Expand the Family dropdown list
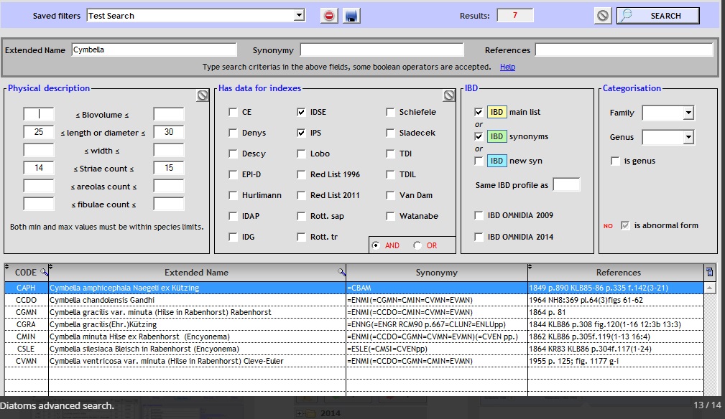725x419 pixels. 688,113
